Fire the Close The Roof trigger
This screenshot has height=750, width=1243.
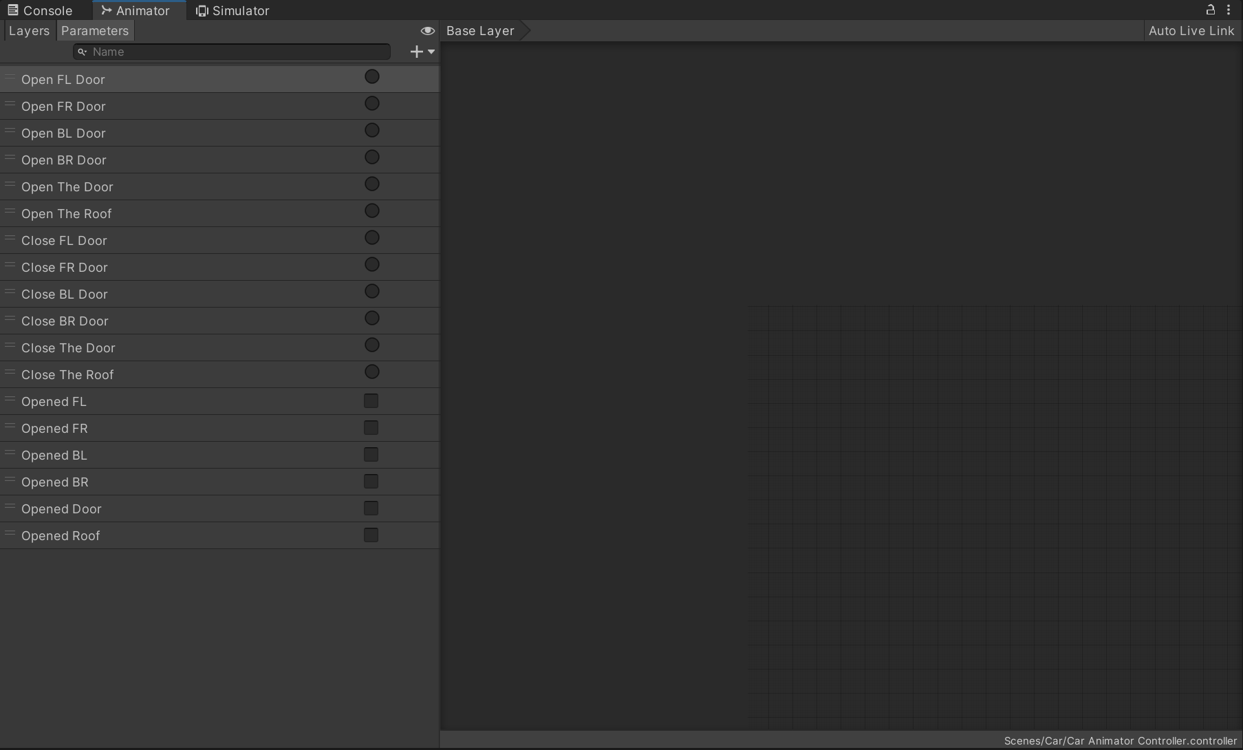[371, 372]
